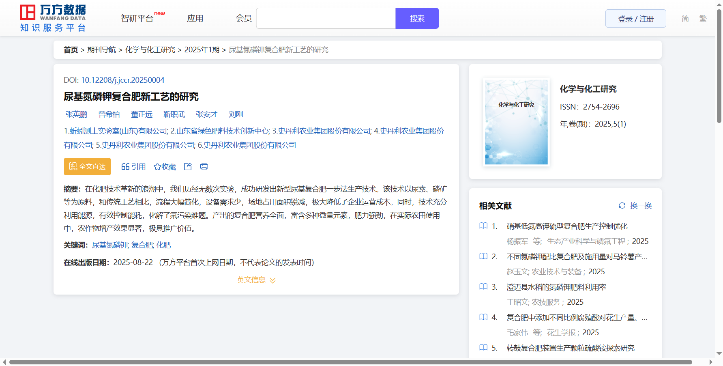Click the printer icon to print page
This screenshot has width=723, height=366.
pyautogui.click(x=204, y=166)
